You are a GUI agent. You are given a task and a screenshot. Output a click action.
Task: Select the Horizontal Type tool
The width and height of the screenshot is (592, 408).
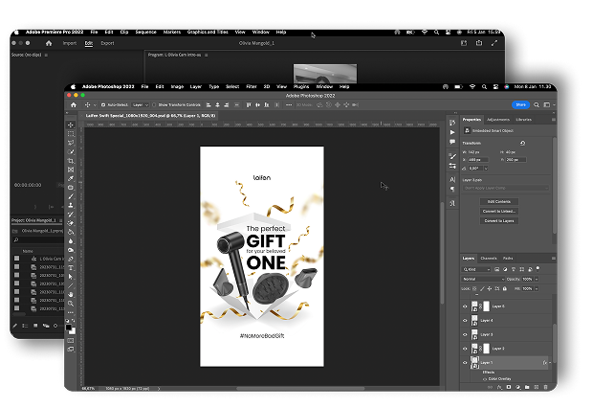tap(71, 268)
